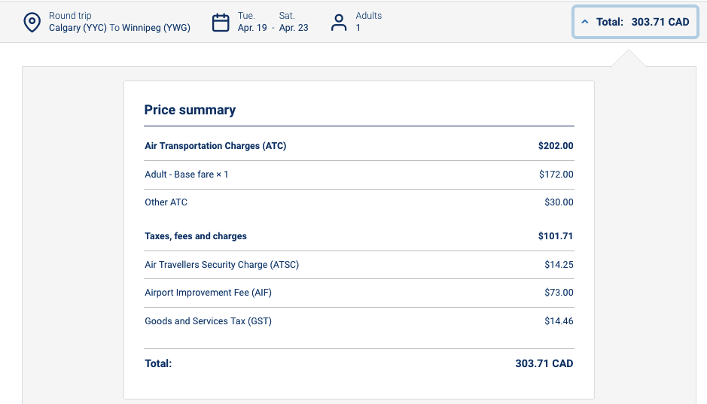707x404 pixels.
Task: Click the adults person icon
Action: coord(340,22)
